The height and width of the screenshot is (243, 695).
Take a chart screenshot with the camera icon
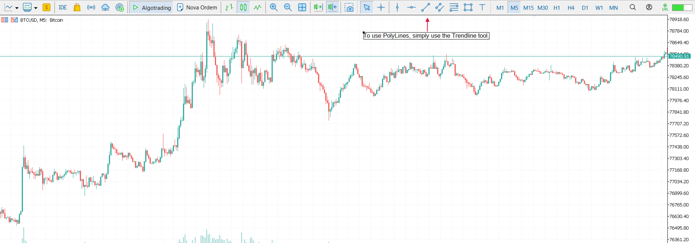[x=349, y=7]
